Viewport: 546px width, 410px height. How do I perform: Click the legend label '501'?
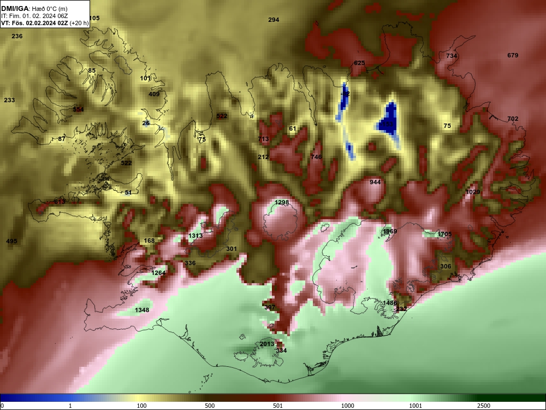click(278, 406)
